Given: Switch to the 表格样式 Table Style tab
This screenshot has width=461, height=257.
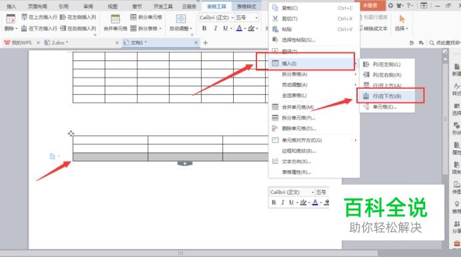Looking at the screenshot, I should [x=246, y=6].
